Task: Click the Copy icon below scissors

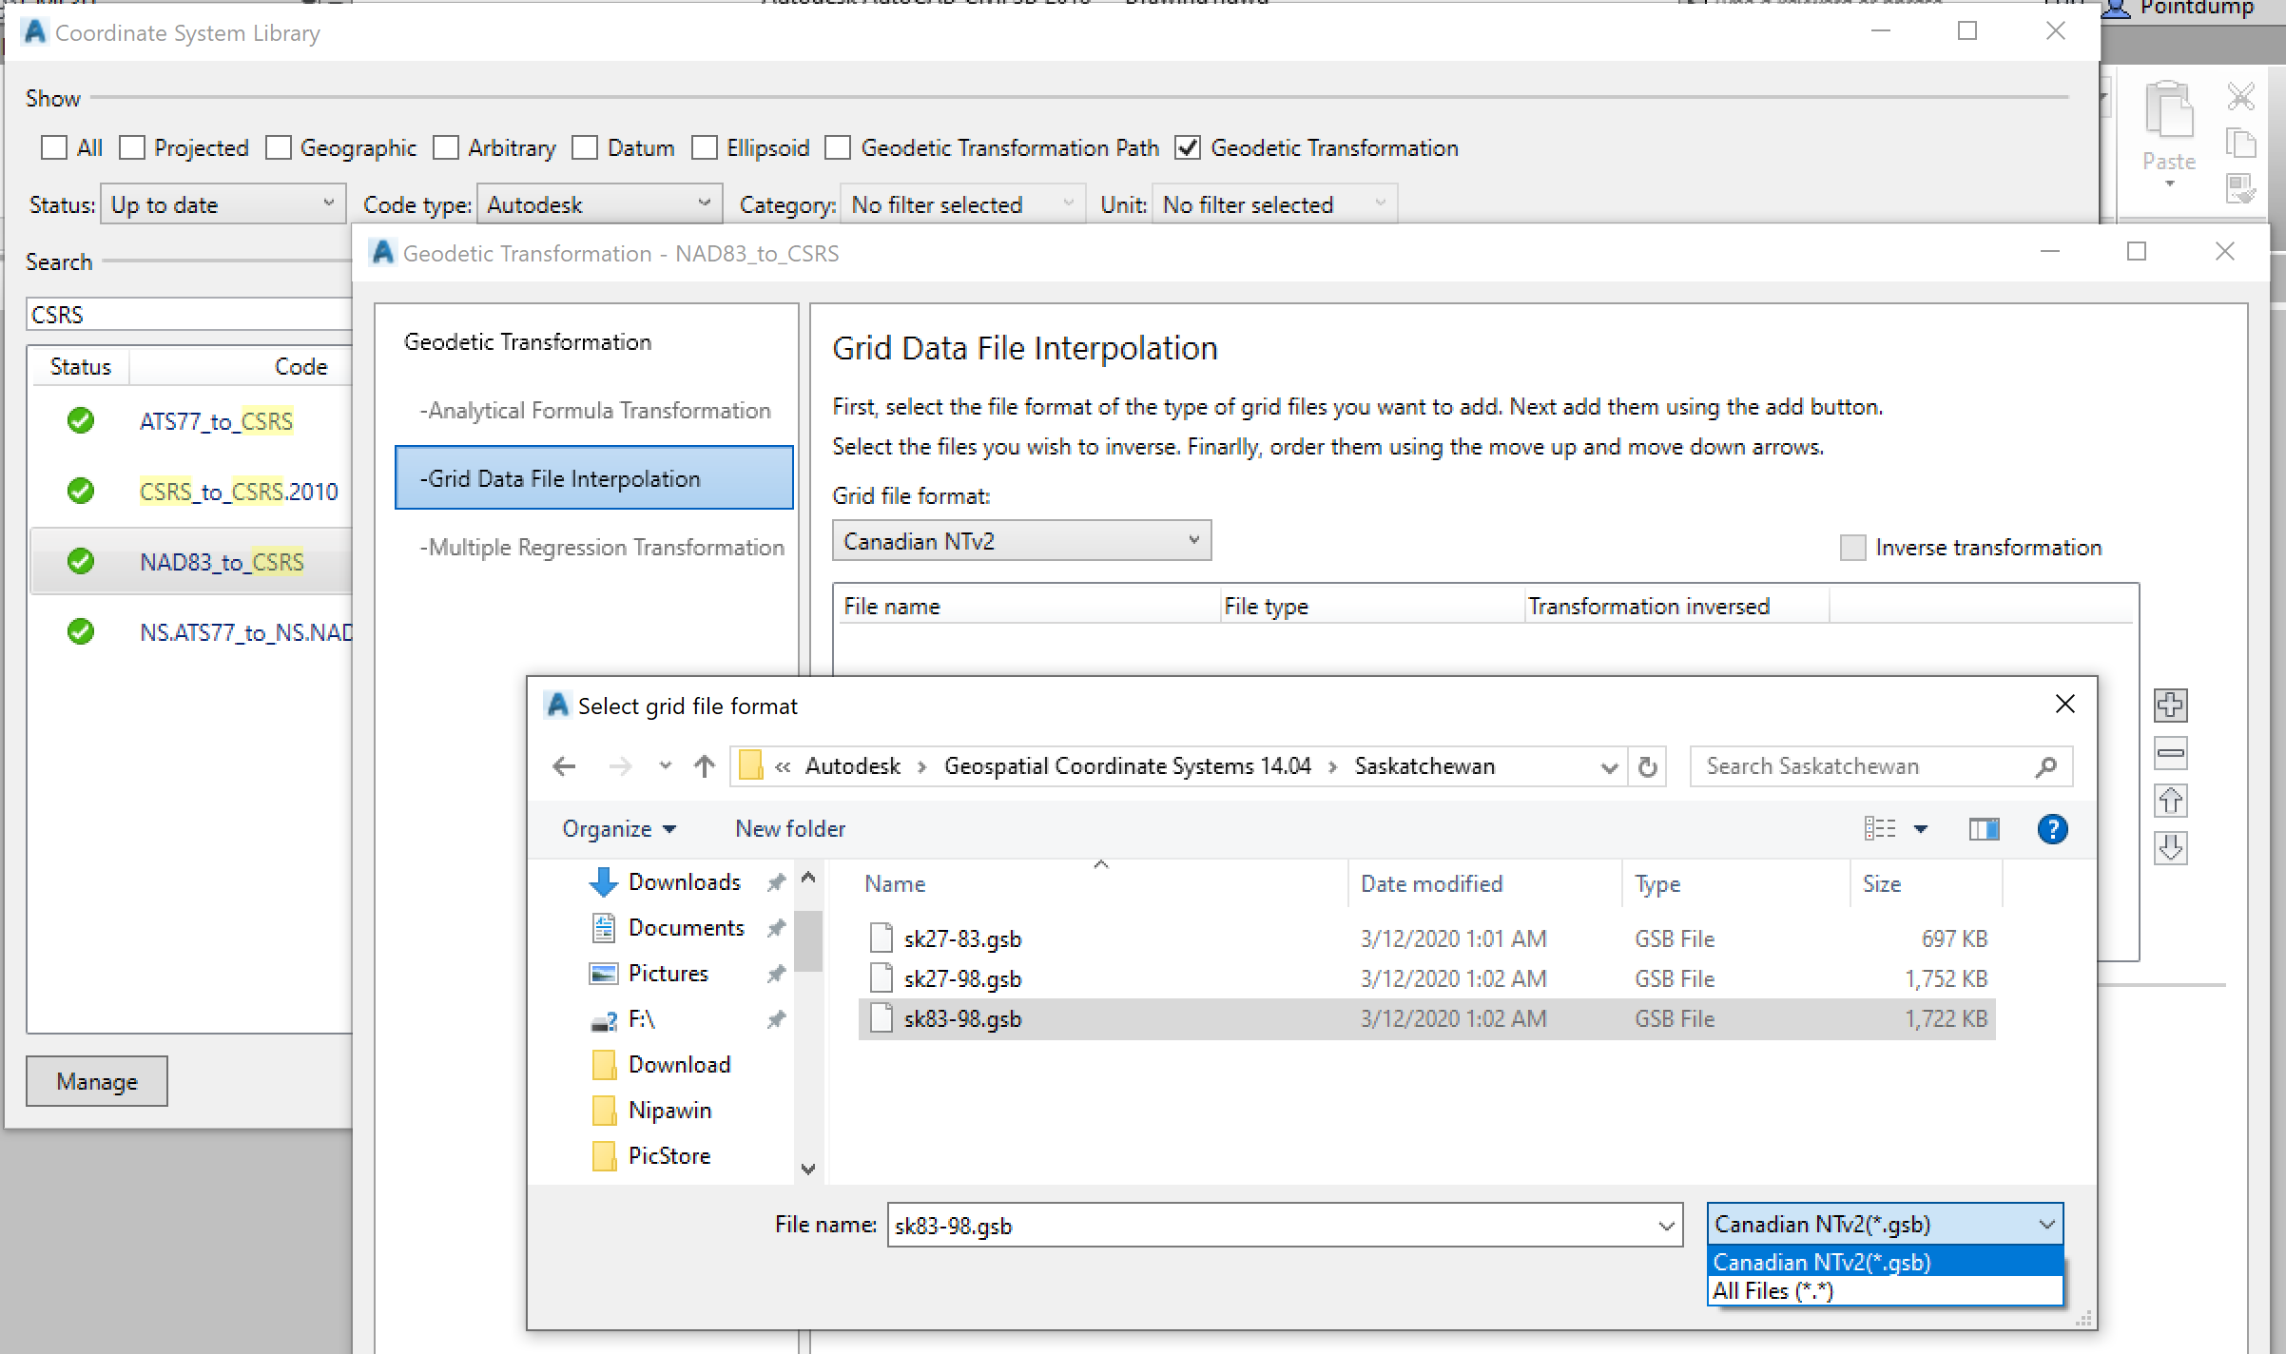Action: tap(2241, 143)
